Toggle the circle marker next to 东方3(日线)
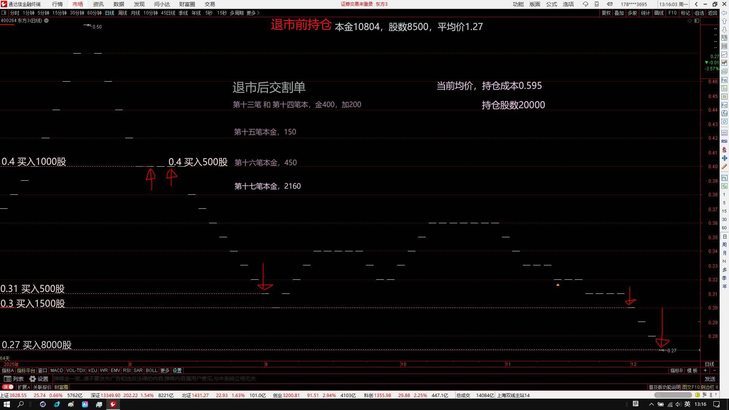The height and width of the screenshot is (410, 729). pos(46,20)
